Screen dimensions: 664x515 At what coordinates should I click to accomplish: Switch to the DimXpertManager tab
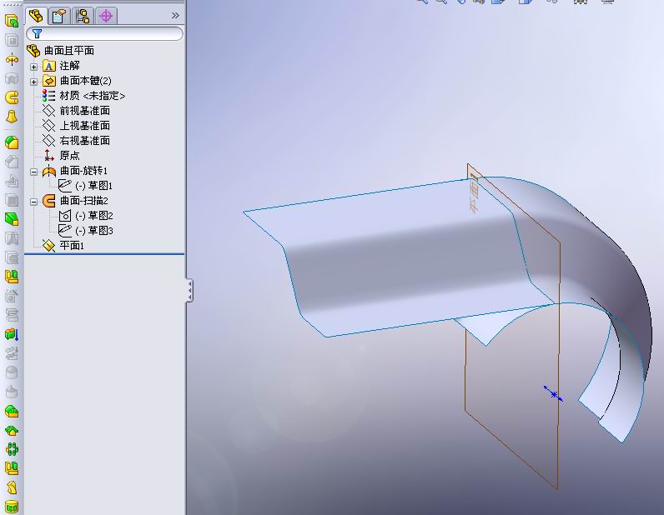[x=106, y=16]
